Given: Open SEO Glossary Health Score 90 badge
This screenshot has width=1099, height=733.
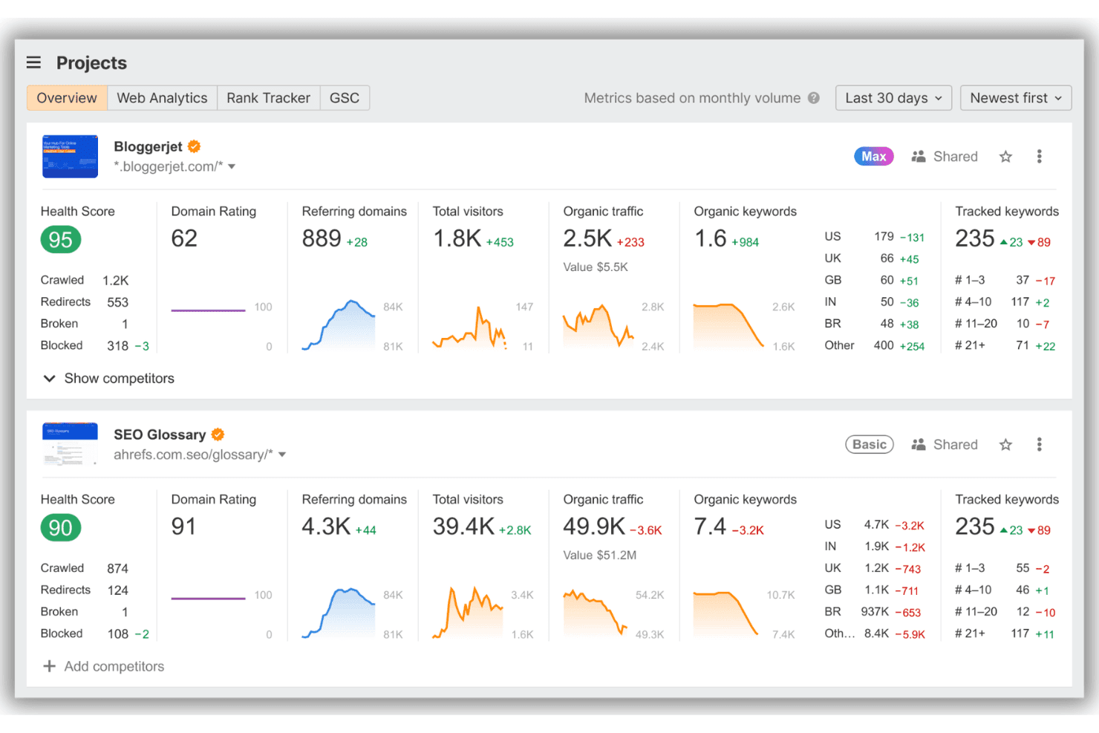Looking at the screenshot, I should pos(61,528).
